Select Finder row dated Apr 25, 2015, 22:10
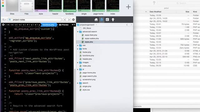The height and width of the screenshot is (112, 200). click(167, 57)
